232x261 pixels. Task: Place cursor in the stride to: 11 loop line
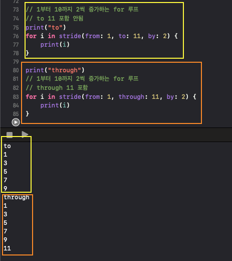pyautogui.click(x=102, y=36)
